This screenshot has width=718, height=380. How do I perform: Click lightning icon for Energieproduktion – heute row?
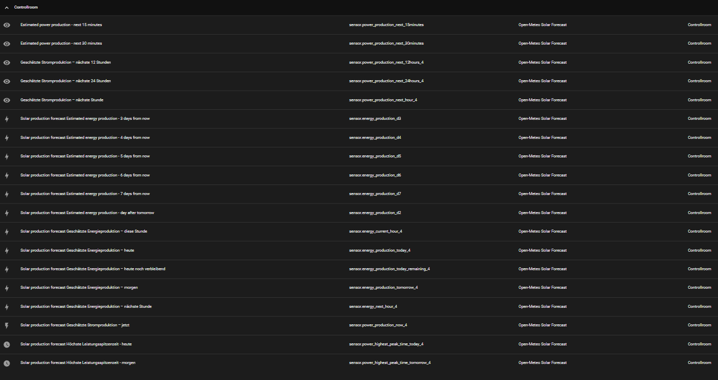click(7, 250)
